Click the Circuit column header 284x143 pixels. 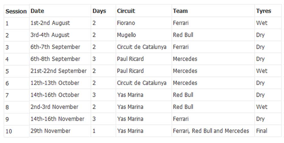click(x=126, y=11)
